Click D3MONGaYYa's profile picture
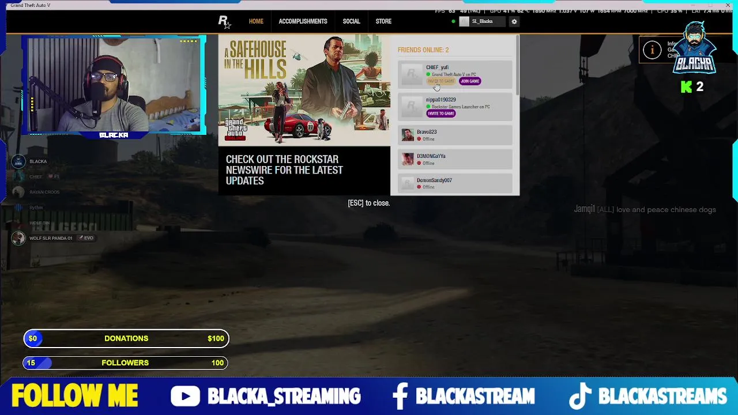The height and width of the screenshot is (415, 738). 408,159
